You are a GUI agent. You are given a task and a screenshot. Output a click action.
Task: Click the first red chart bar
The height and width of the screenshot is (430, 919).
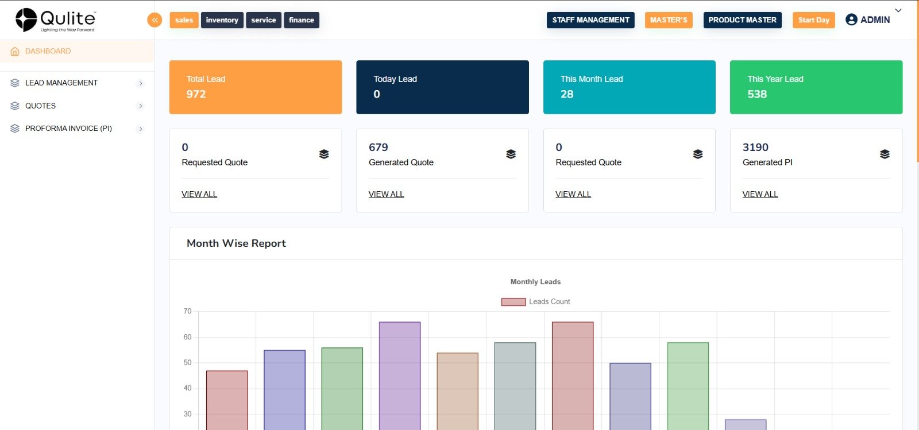[227, 400]
